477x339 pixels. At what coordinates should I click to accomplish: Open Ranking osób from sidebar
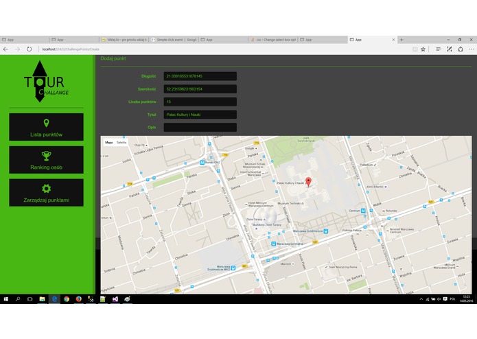tap(46, 160)
